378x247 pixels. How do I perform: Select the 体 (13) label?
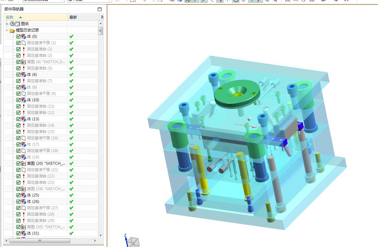coord(33,119)
